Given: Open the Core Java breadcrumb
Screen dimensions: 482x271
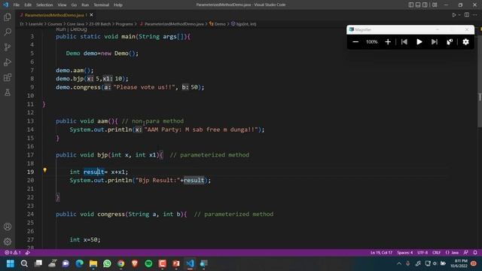Looking at the screenshot, I should [75, 23].
